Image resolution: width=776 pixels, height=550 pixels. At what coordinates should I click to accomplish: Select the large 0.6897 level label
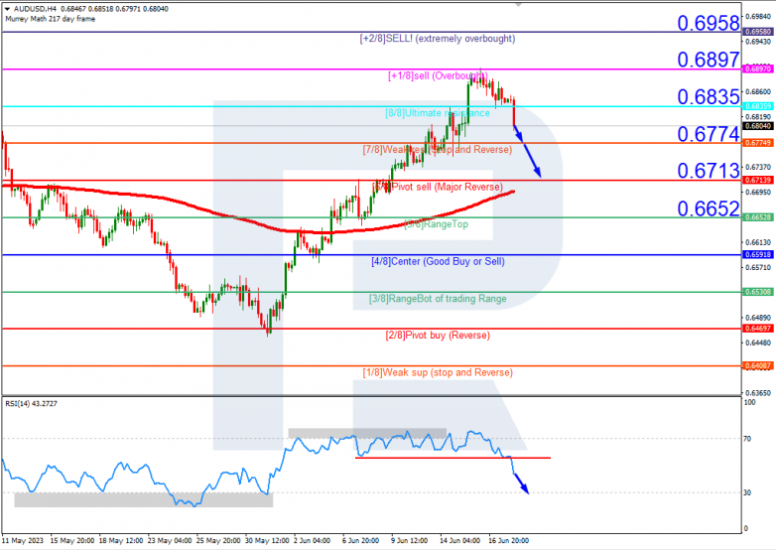pos(709,60)
